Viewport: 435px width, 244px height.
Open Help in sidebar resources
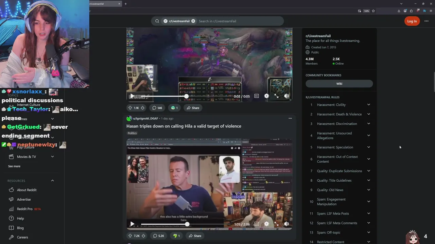tap(20, 219)
